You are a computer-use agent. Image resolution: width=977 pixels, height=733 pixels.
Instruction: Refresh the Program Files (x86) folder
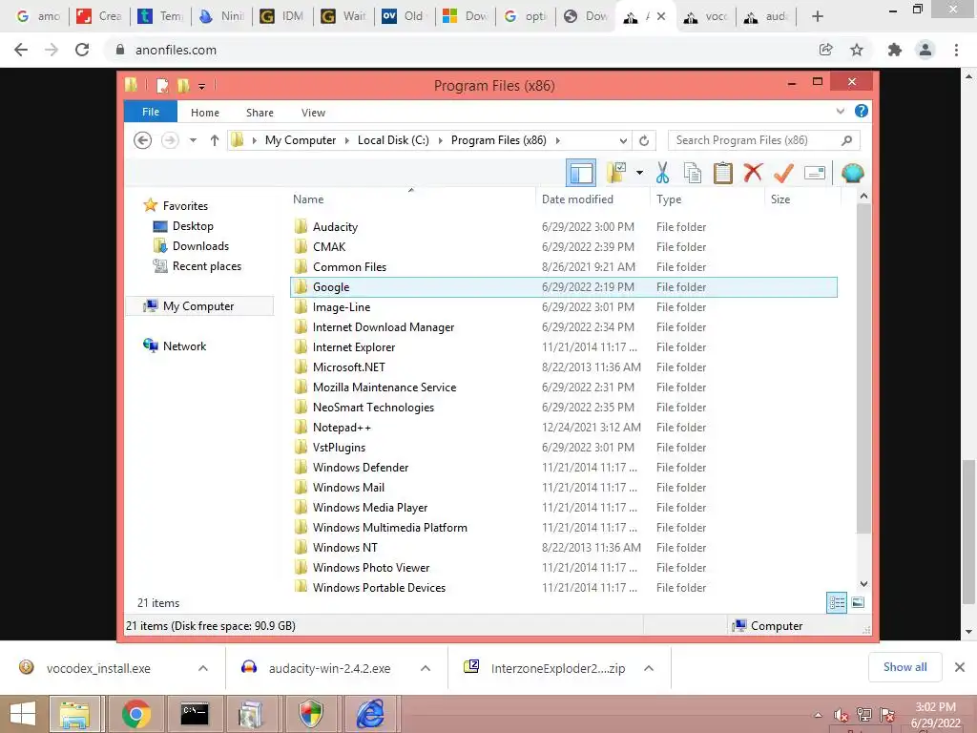point(644,141)
